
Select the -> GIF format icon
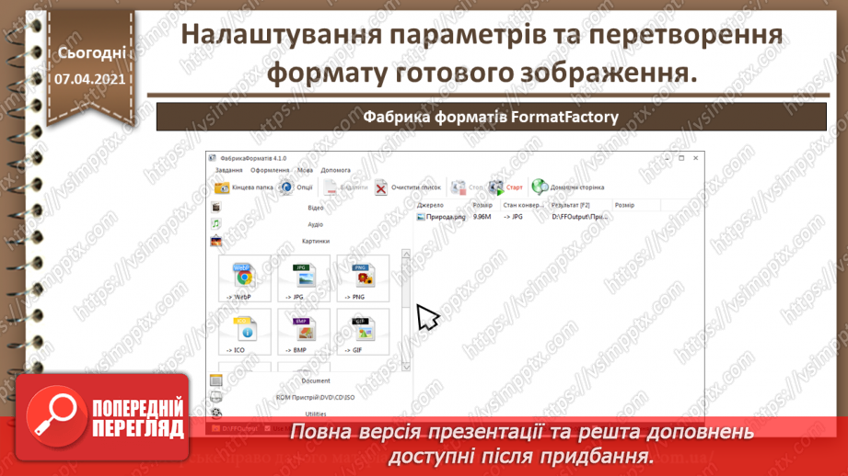click(363, 329)
